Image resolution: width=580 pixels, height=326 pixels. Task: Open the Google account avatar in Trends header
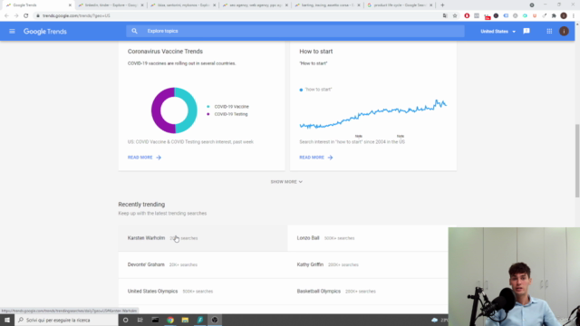[x=564, y=32]
